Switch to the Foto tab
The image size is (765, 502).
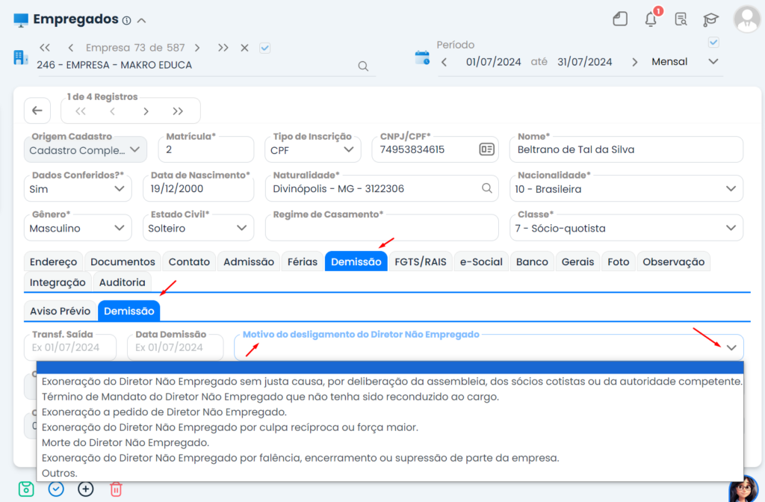[618, 261]
